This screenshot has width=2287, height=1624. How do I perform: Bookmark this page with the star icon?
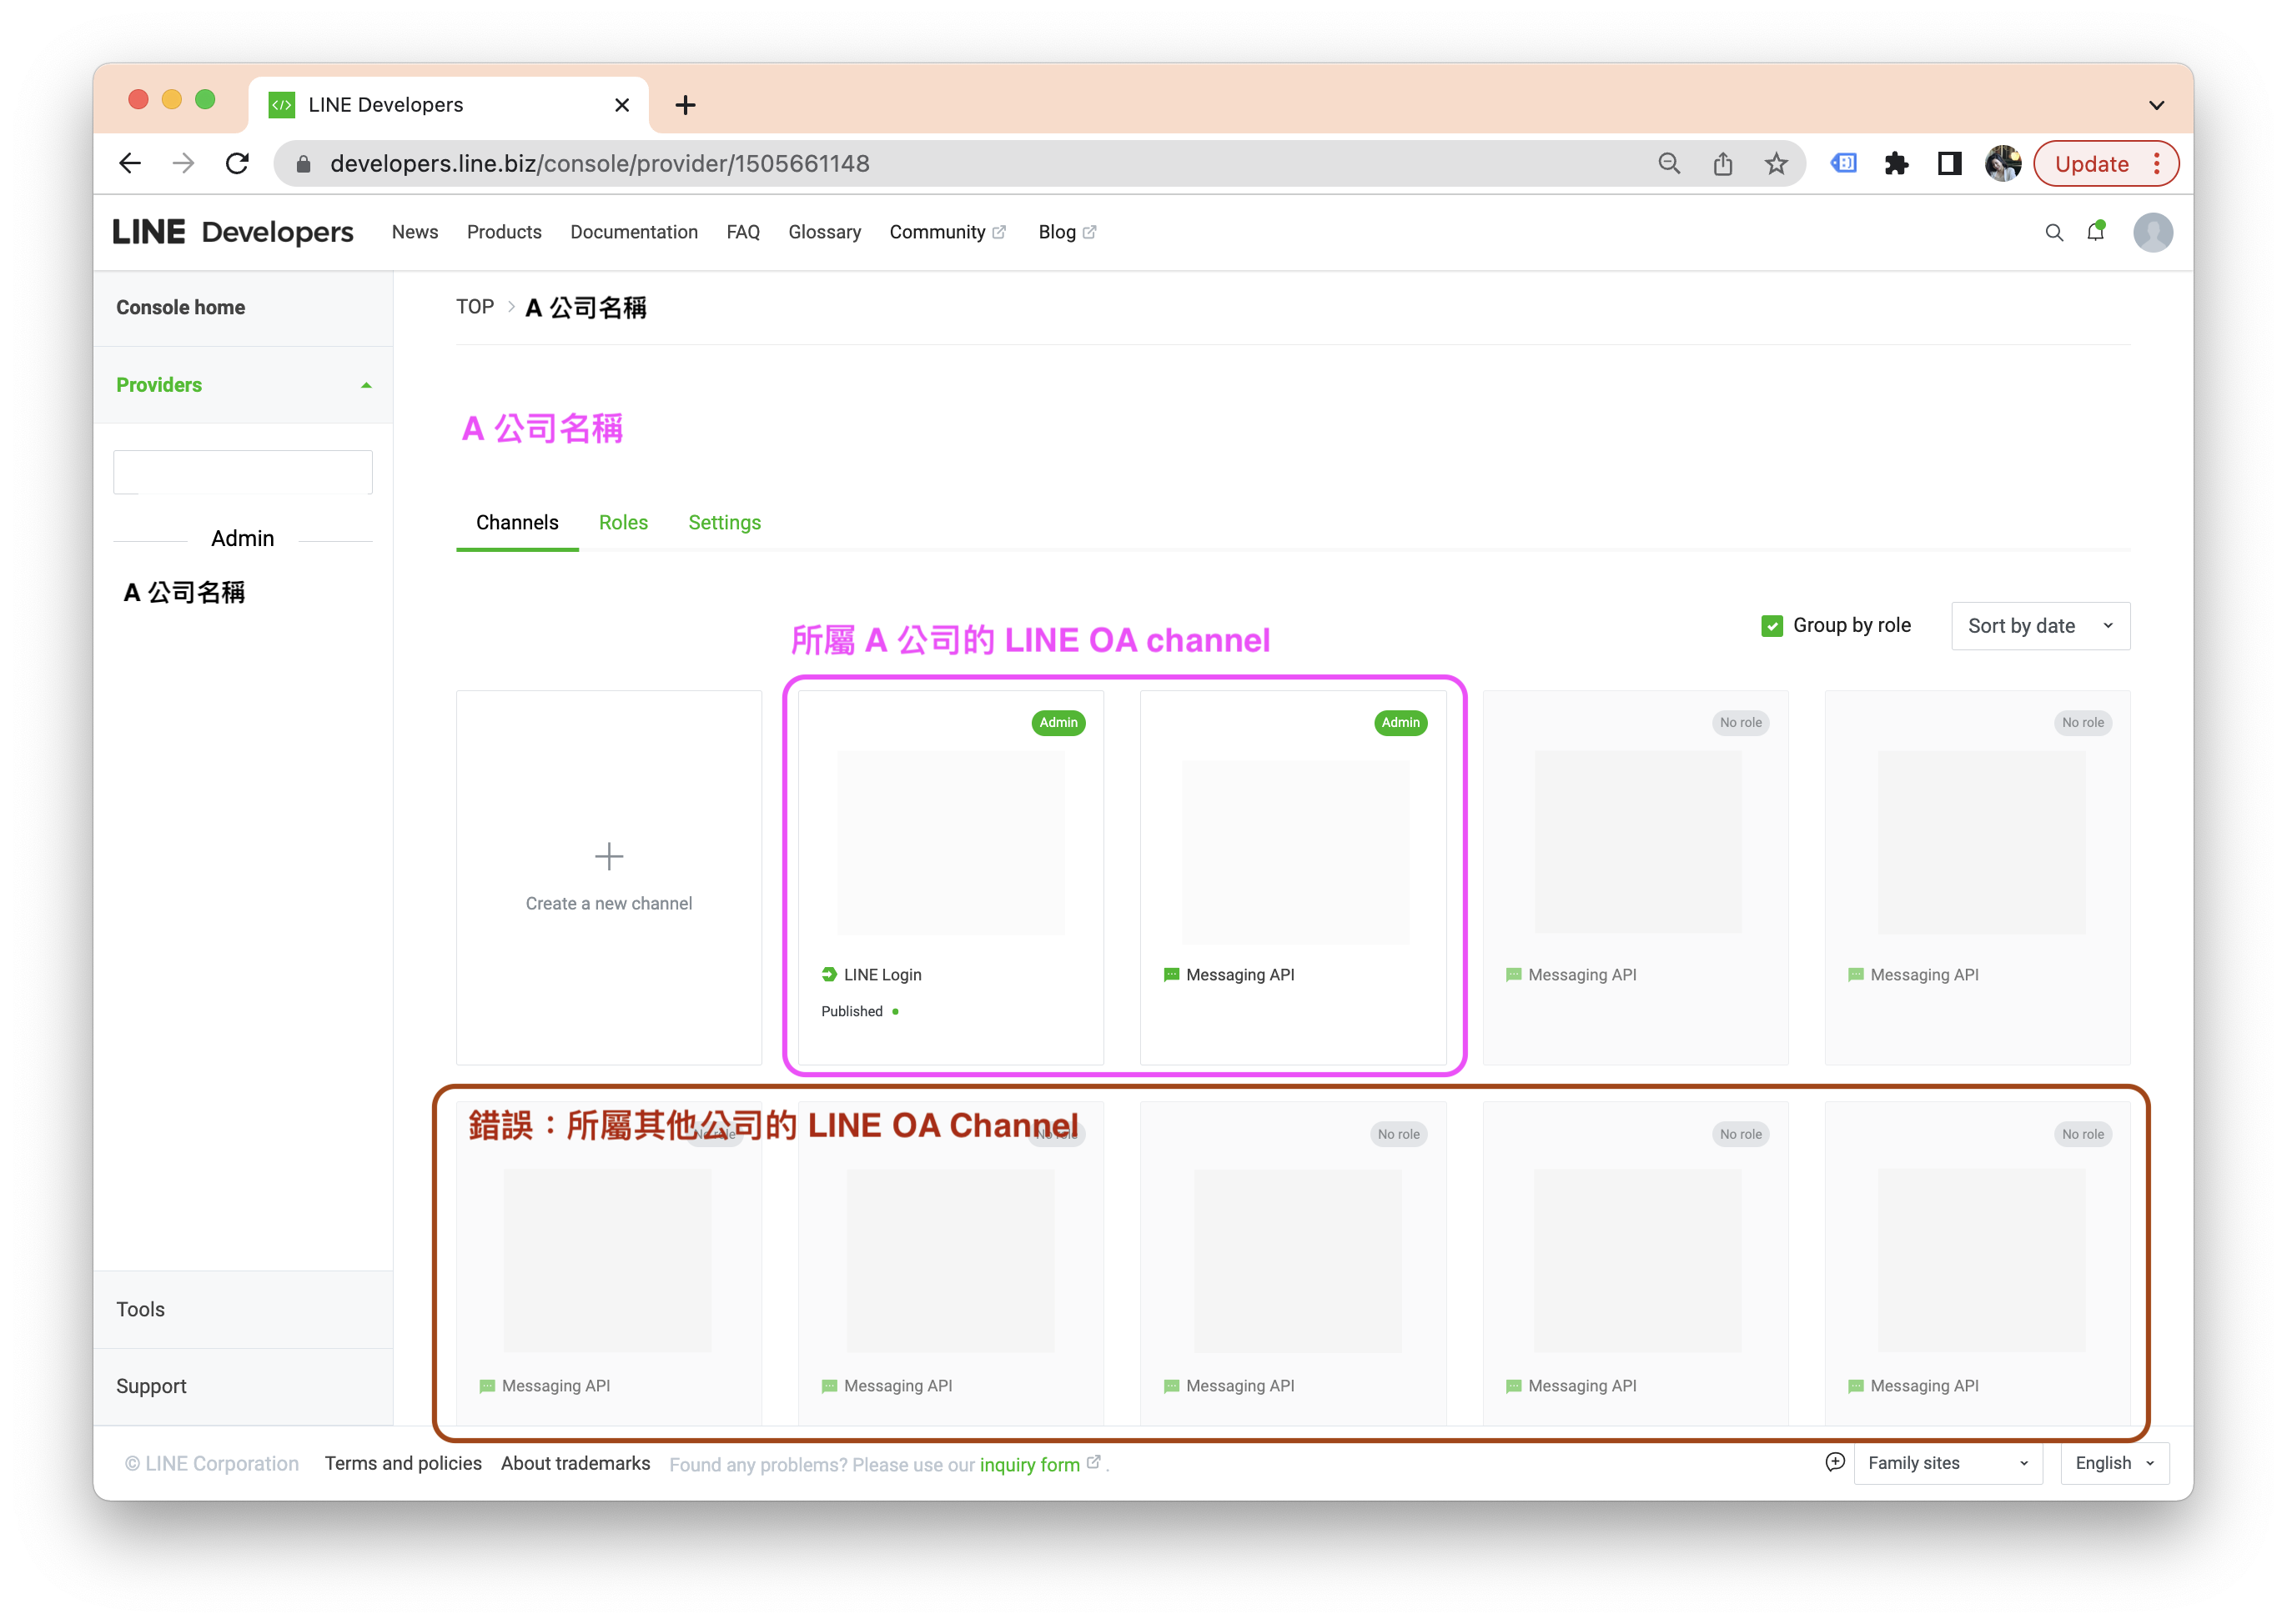tap(1776, 163)
